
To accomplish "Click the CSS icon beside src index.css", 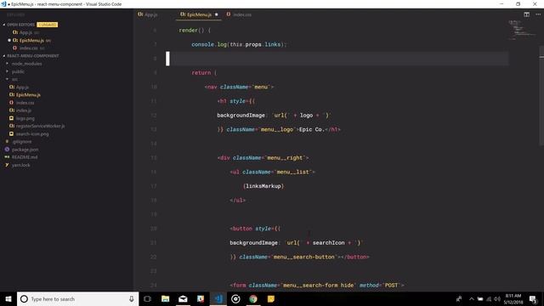I will click(11, 103).
